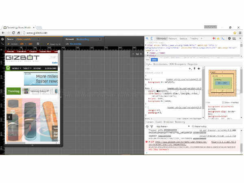Open the Chrome hamburger menu
Screen dimensions: 244x183
tap(240, 33)
